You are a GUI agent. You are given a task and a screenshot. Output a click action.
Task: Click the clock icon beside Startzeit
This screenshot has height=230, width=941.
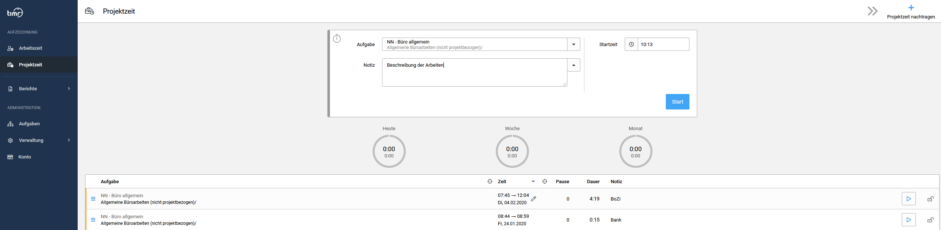click(631, 44)
